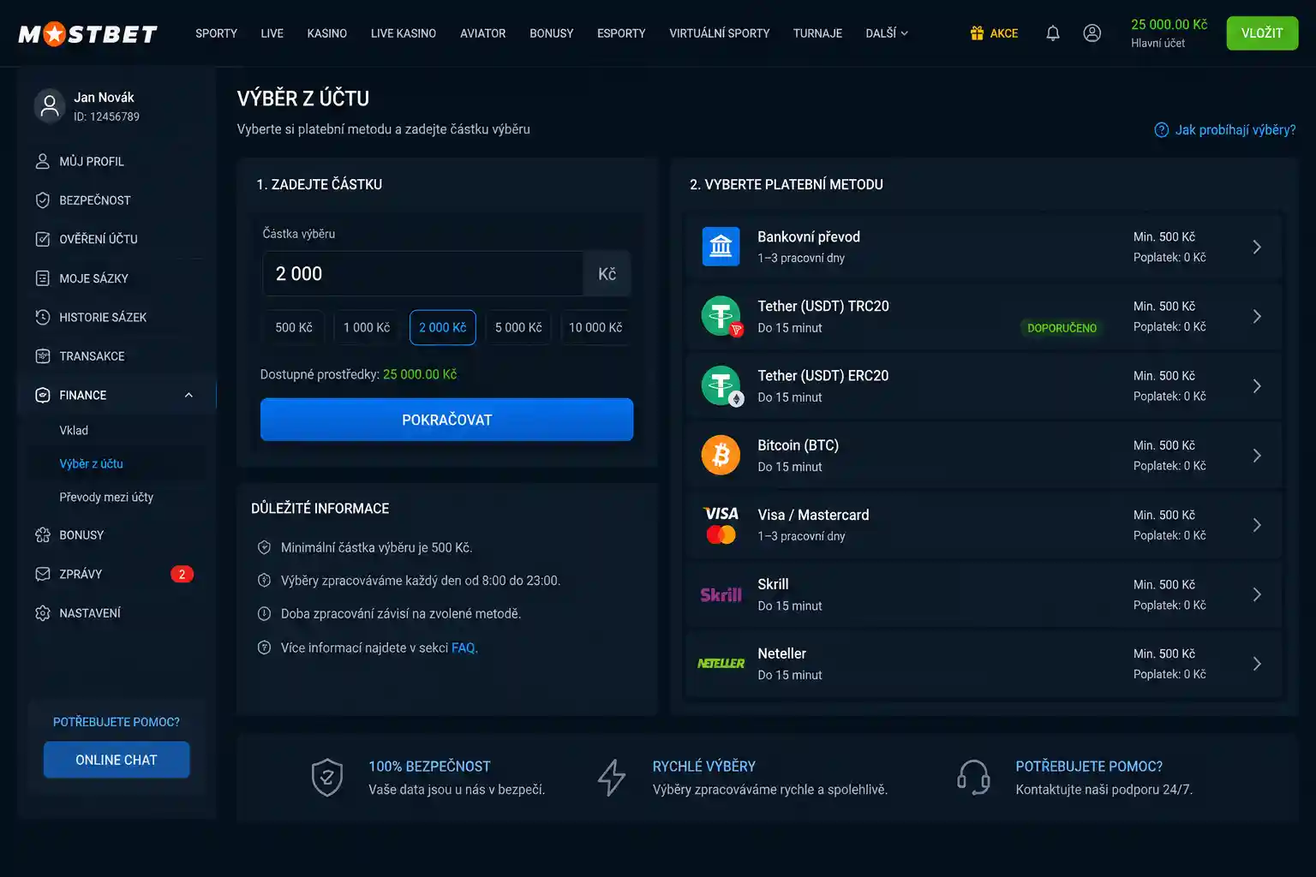
Task: Click the AKCE gift icon
Action: pyautogui.click(x=977, y=33)
